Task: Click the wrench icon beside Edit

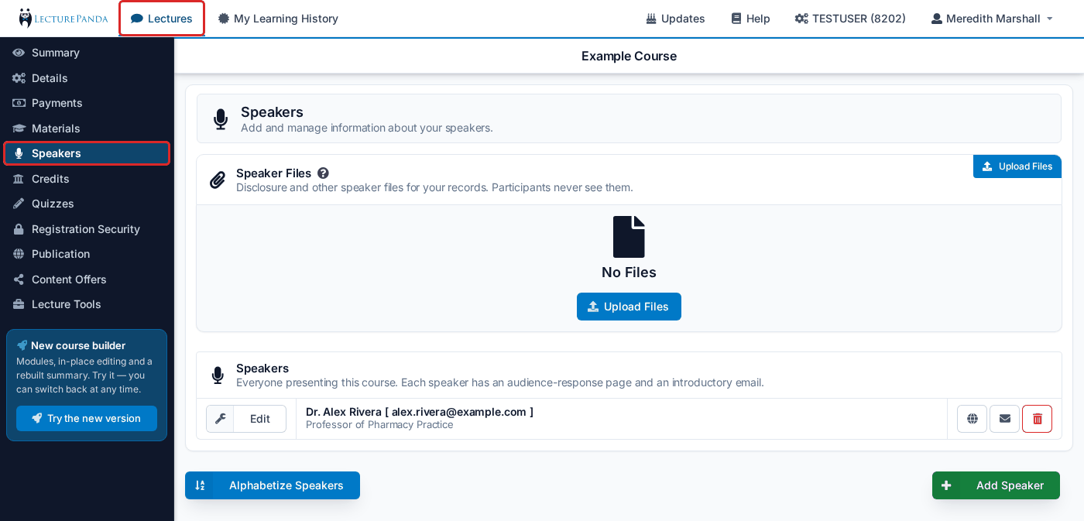Action: point(220,419)
